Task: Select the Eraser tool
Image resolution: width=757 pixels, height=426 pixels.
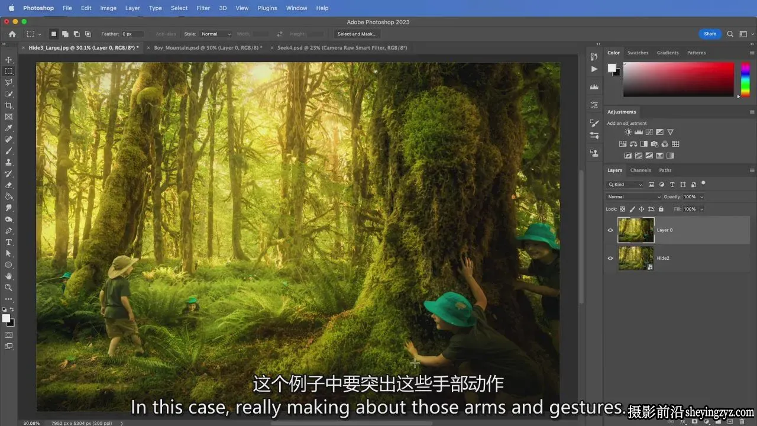Action: point(9,185)
